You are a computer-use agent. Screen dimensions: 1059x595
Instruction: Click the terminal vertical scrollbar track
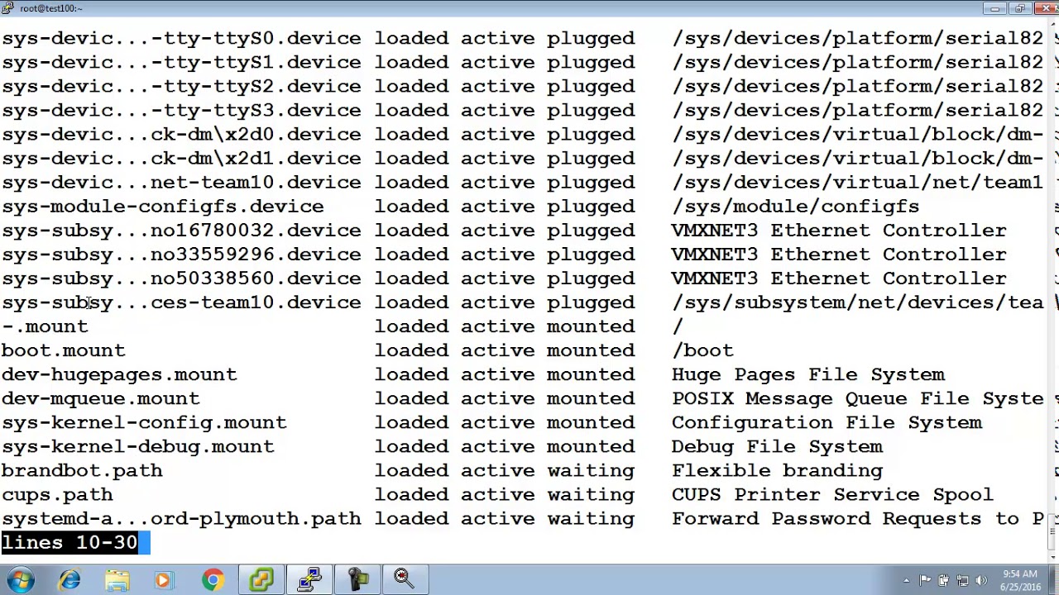tap(1052, 281)
